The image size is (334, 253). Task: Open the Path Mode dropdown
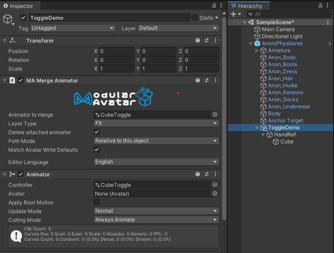156,141
